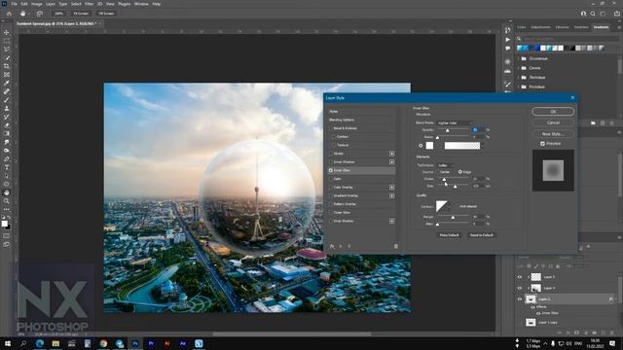This screenshot has height=350, width=623.
Task: Open the Windows Start menu
Action: pos(8,343)
